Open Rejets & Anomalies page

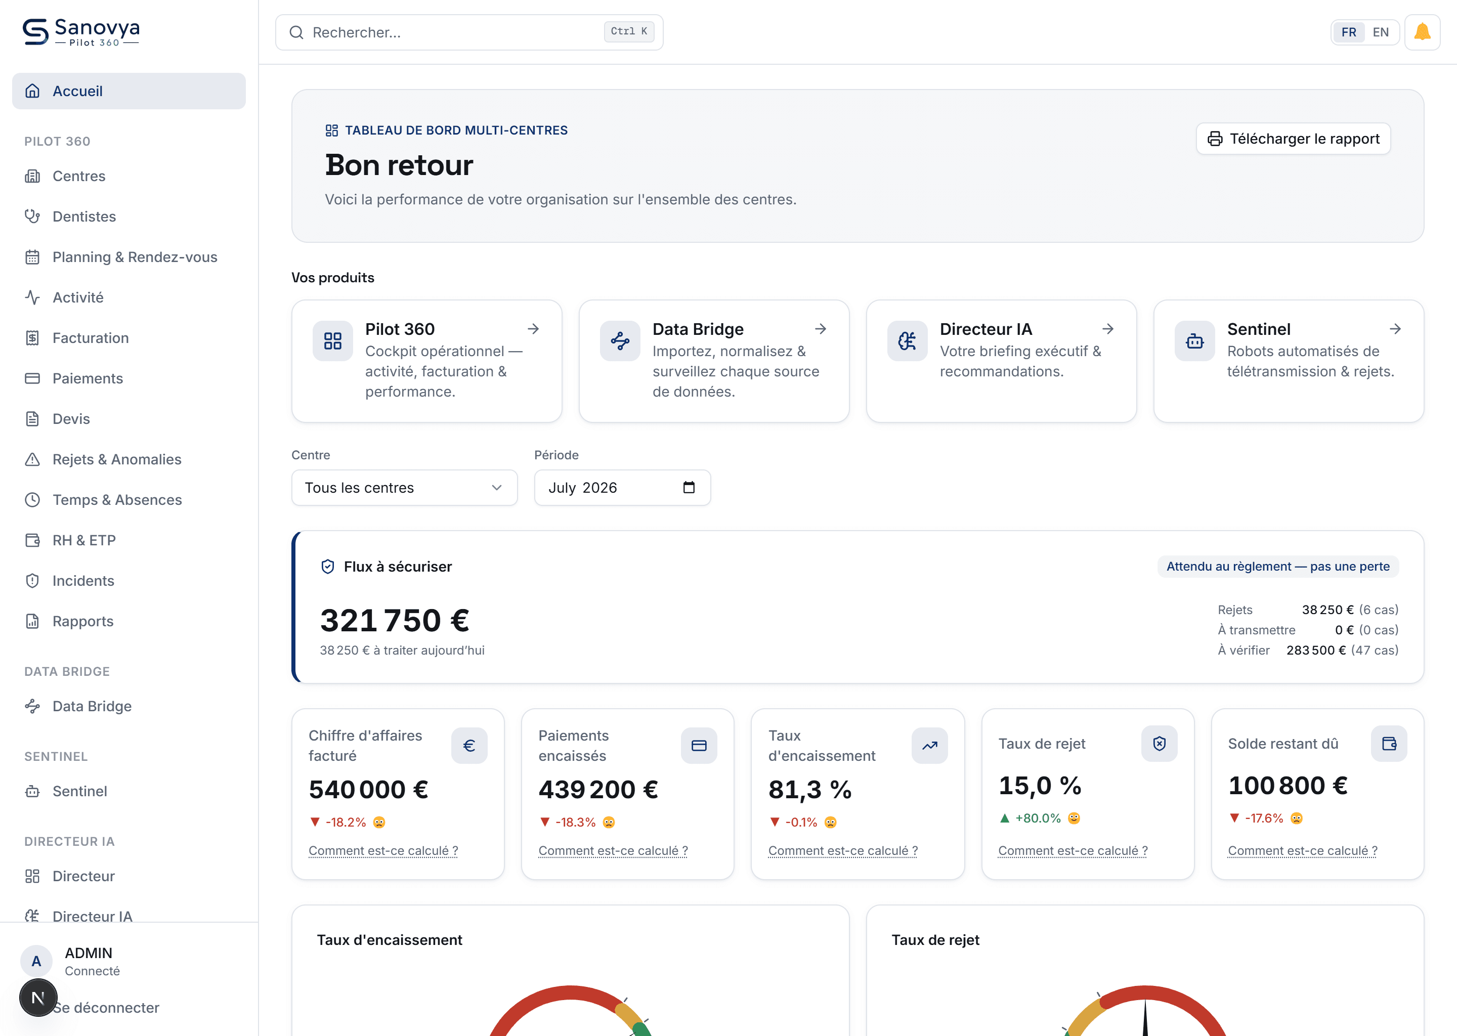pyautogui.click(x=129, y=459)
